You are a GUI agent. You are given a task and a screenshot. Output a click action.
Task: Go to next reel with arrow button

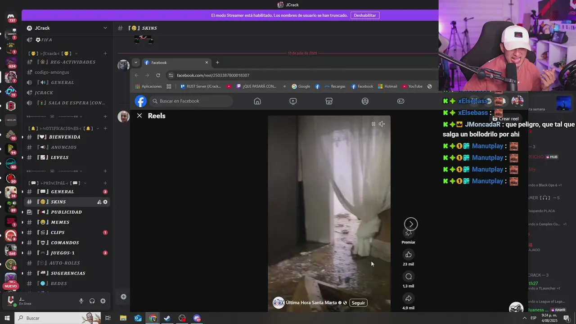411,224
